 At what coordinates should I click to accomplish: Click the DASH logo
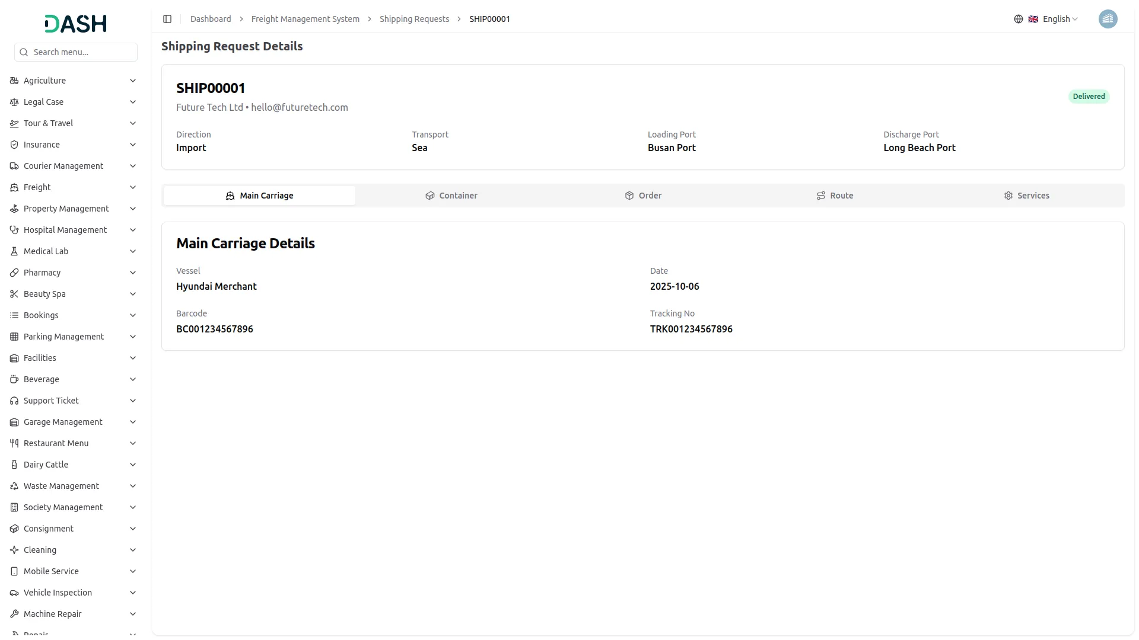(75, 24)
